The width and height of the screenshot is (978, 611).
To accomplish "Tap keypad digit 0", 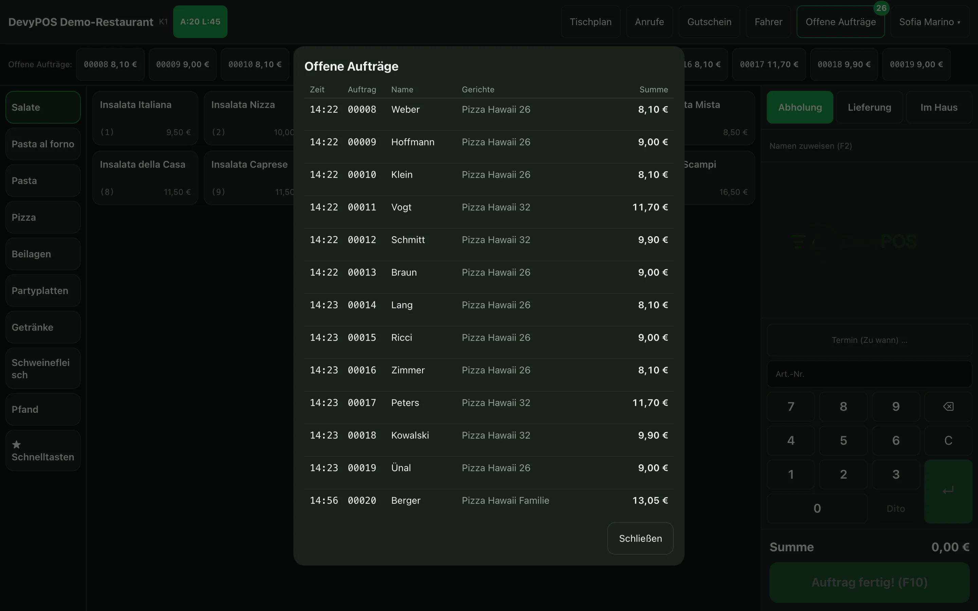I will [x=817, y=508].
